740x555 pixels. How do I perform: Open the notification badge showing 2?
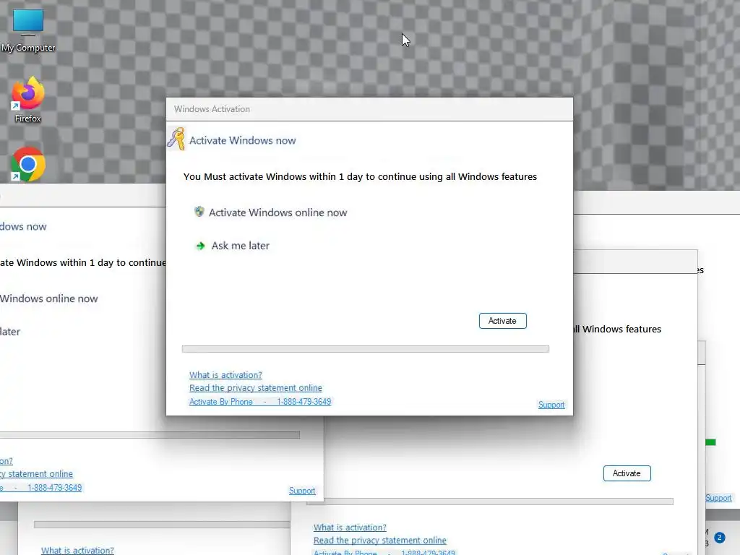coord(719,538)
